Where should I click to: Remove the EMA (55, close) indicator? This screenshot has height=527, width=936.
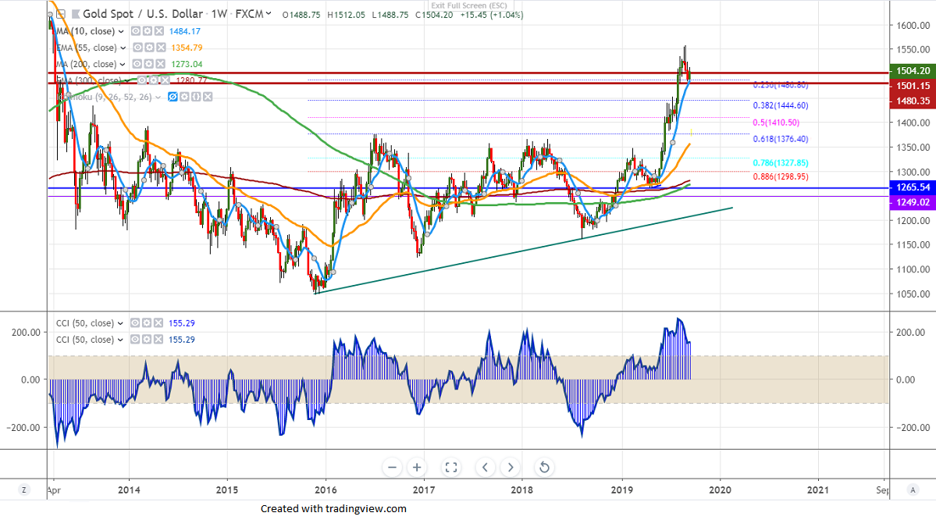pyautogui.click(x=158, y=48)
